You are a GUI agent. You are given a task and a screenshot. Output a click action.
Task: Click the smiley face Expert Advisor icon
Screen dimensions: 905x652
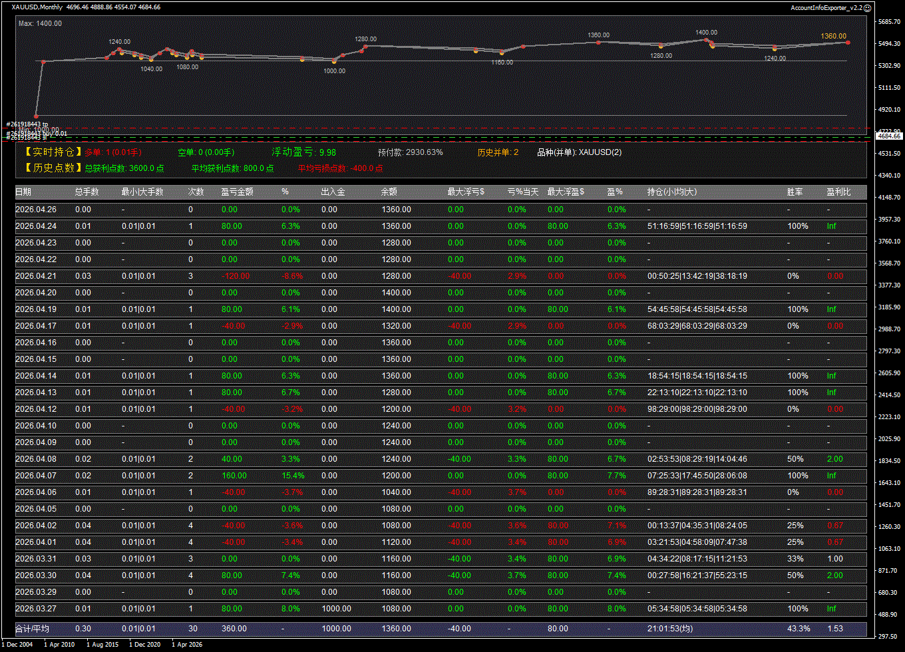[867, 7]
